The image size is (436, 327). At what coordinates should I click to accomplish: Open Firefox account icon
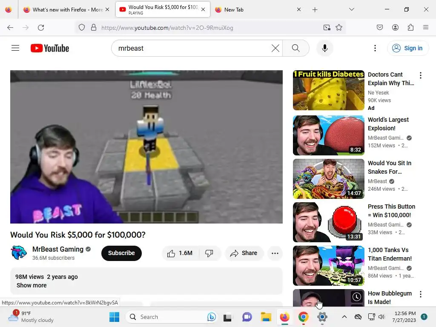pyautogui.click(x=395, y=27)
